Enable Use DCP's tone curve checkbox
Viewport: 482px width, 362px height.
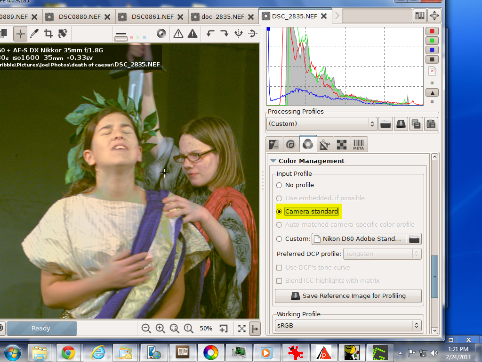[279, 268]
